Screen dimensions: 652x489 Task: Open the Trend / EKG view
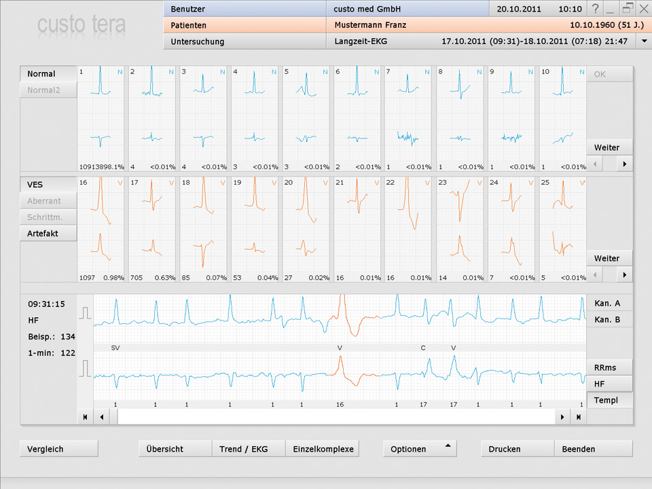click(249, 449)
